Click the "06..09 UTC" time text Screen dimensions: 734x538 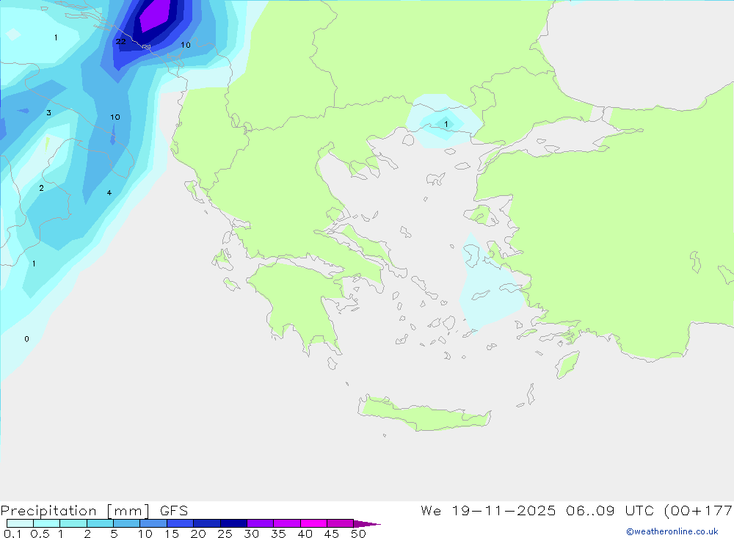611,510
